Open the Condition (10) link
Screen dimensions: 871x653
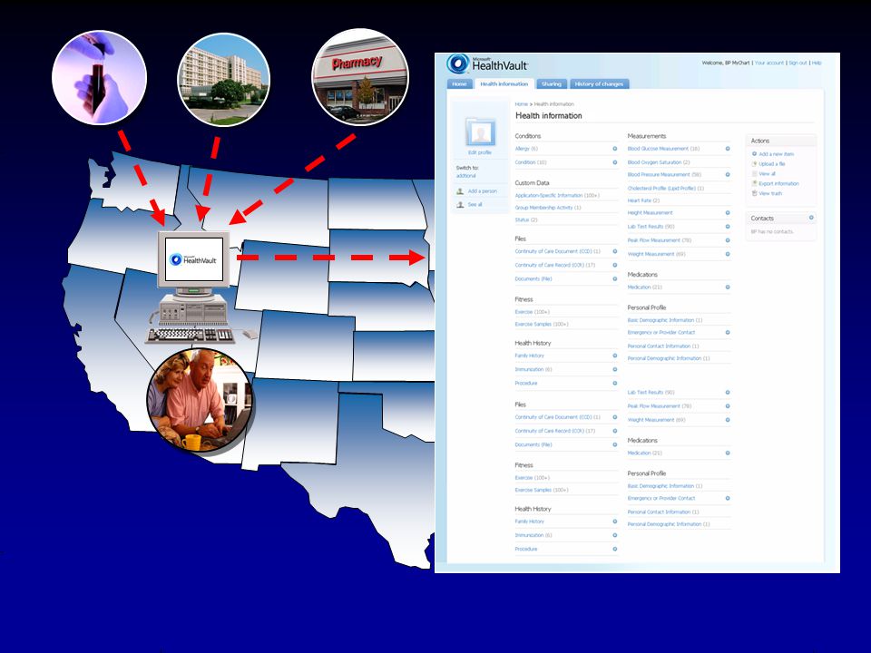tap(531, 162)
